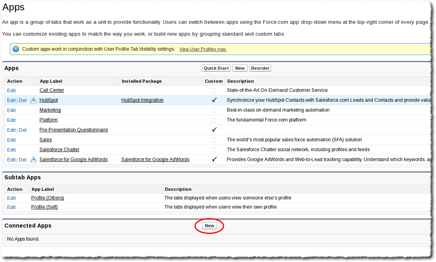Edit the Sales app
The image size is (436, 262).
tap(11, 140)
